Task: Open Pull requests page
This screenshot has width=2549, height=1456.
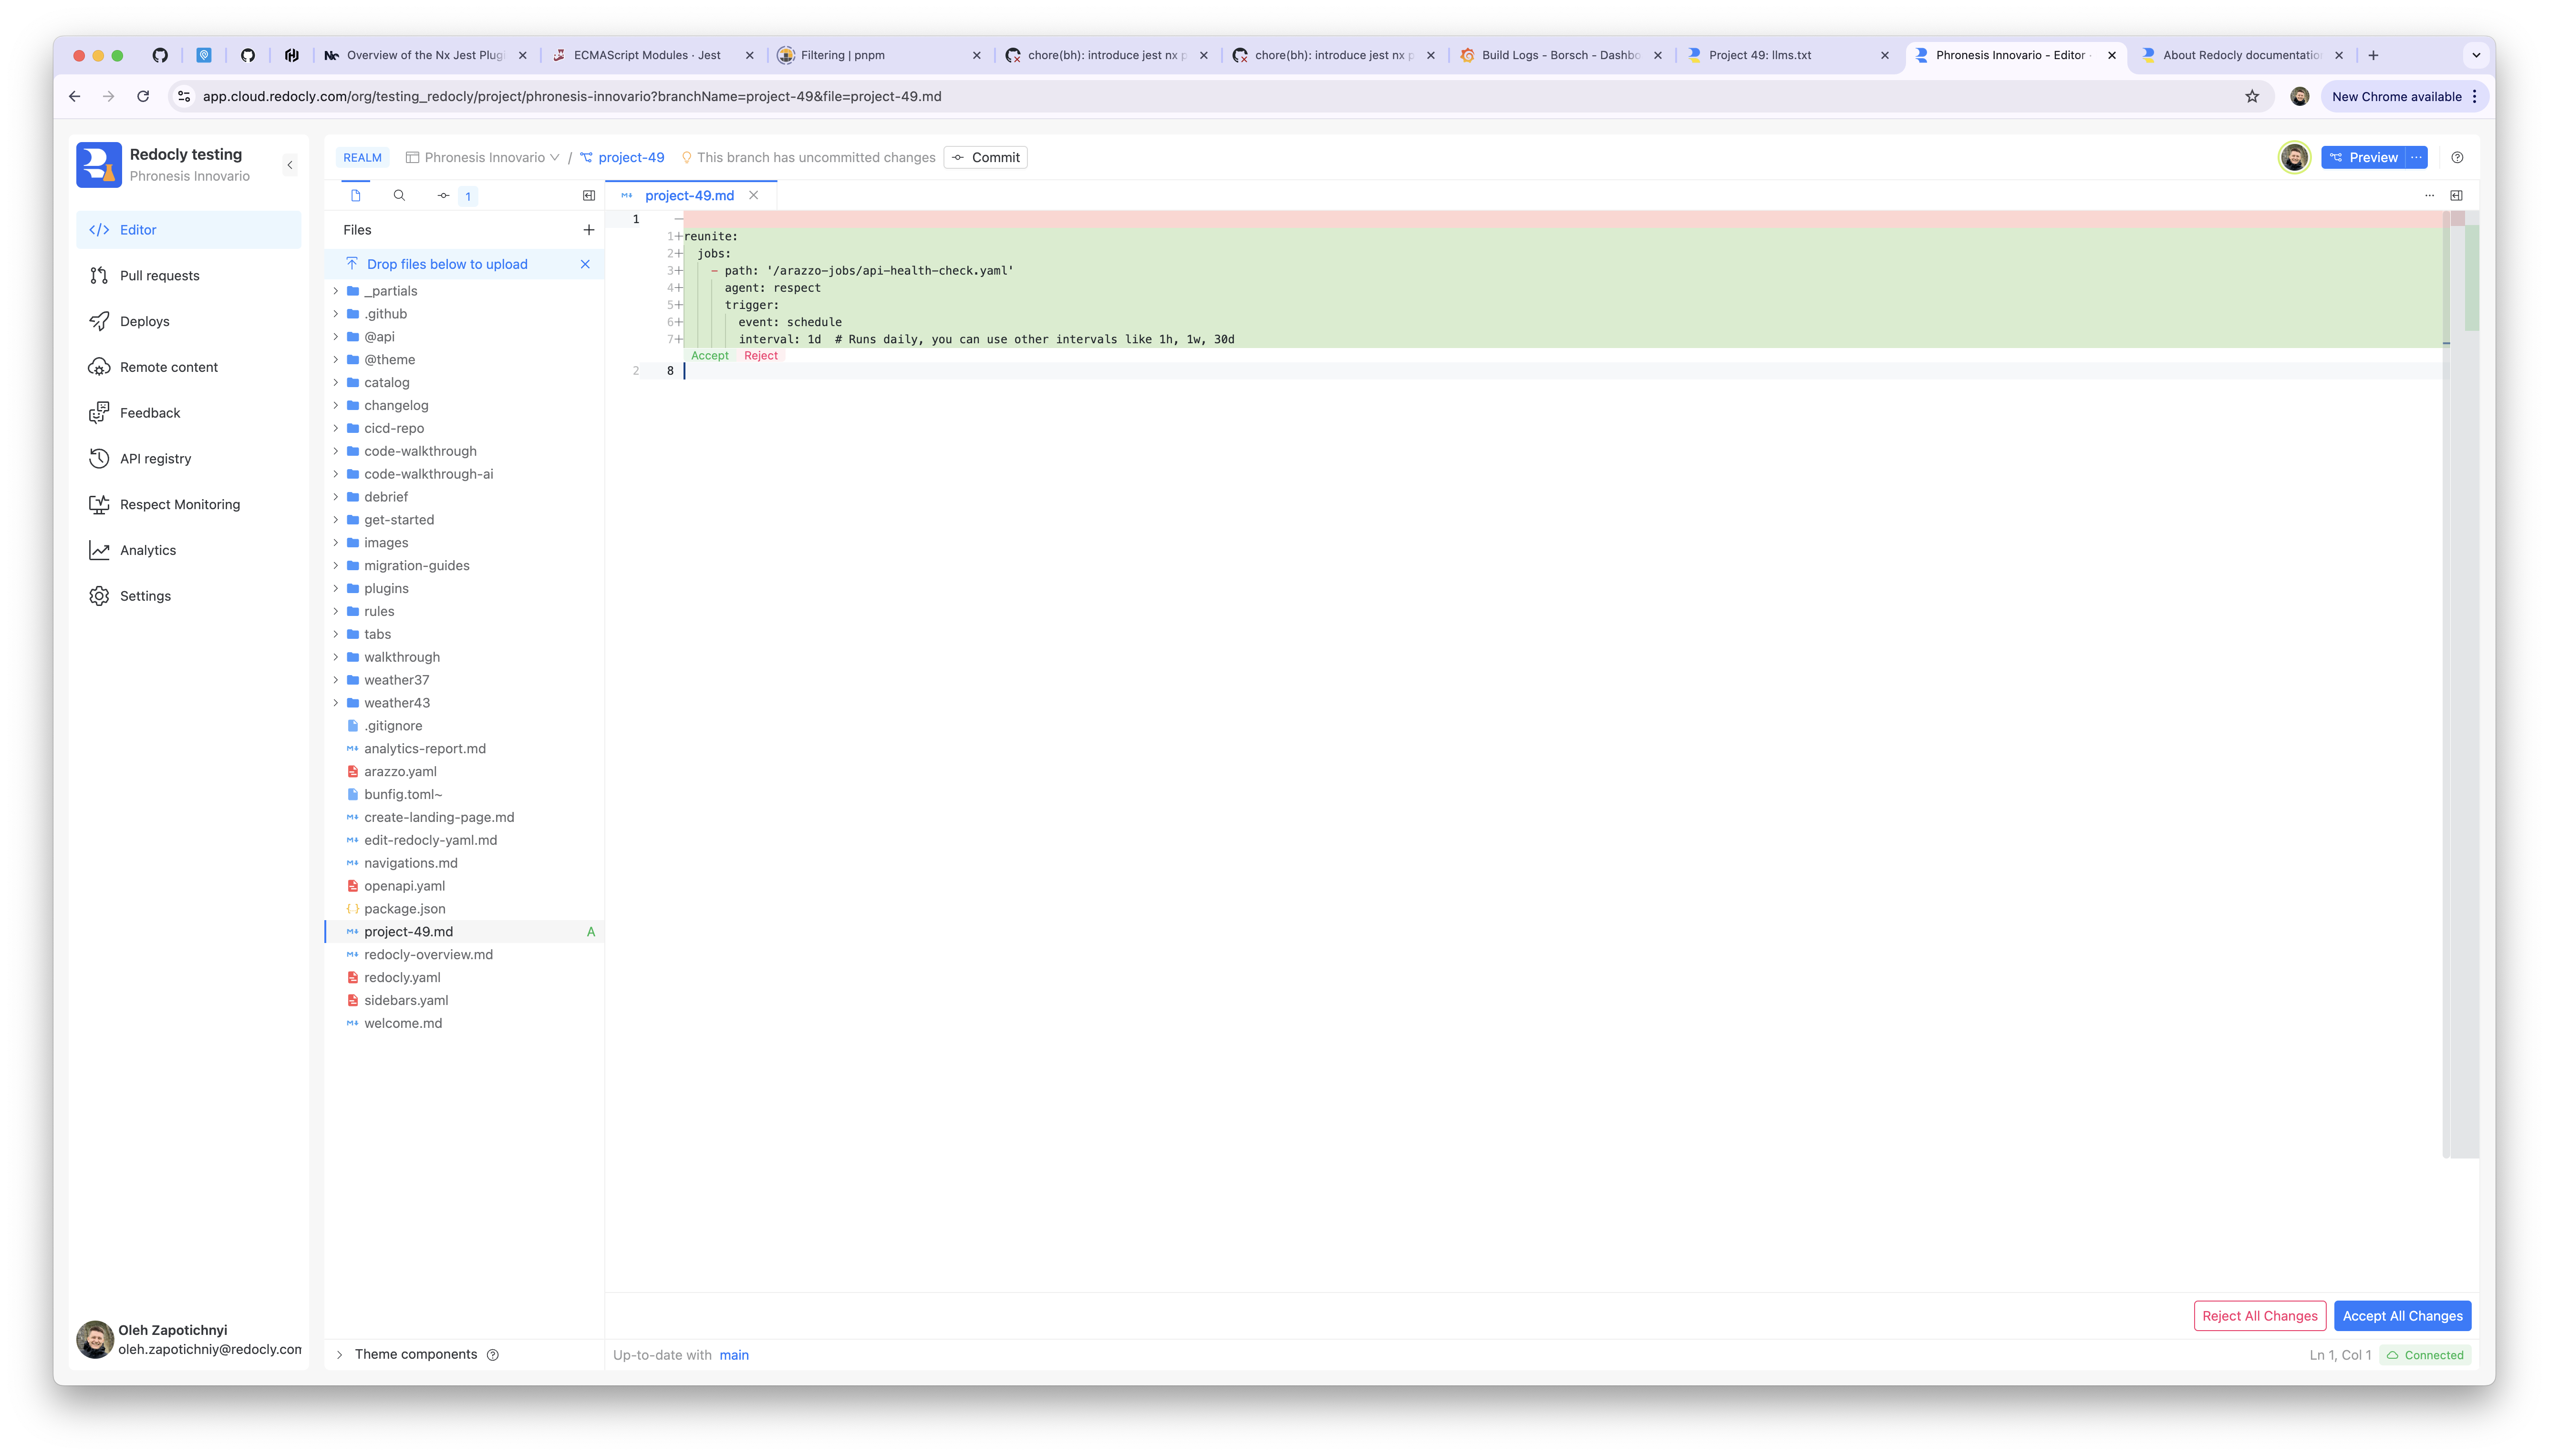Action: pyautogui.click(x=188, y=276)
